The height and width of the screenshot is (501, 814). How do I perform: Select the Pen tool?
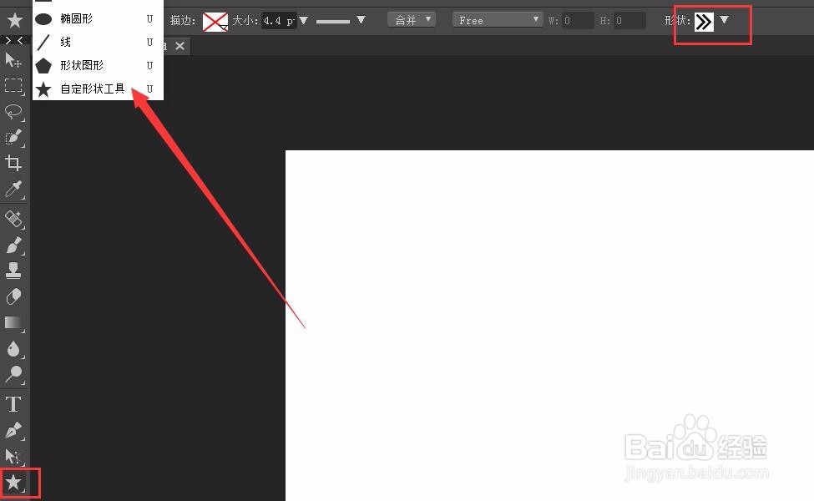tap(13, 430)
